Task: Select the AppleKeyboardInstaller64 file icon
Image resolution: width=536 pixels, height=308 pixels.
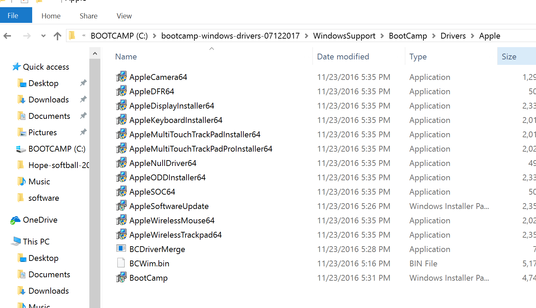Action: click(121, 120)
